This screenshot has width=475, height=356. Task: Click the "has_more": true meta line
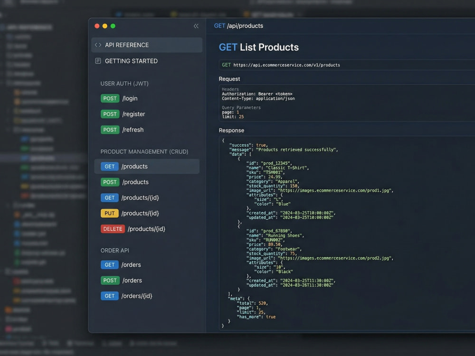pos(256,317)
